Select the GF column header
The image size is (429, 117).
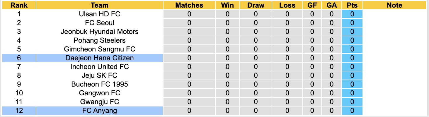[x=312, y=5]
